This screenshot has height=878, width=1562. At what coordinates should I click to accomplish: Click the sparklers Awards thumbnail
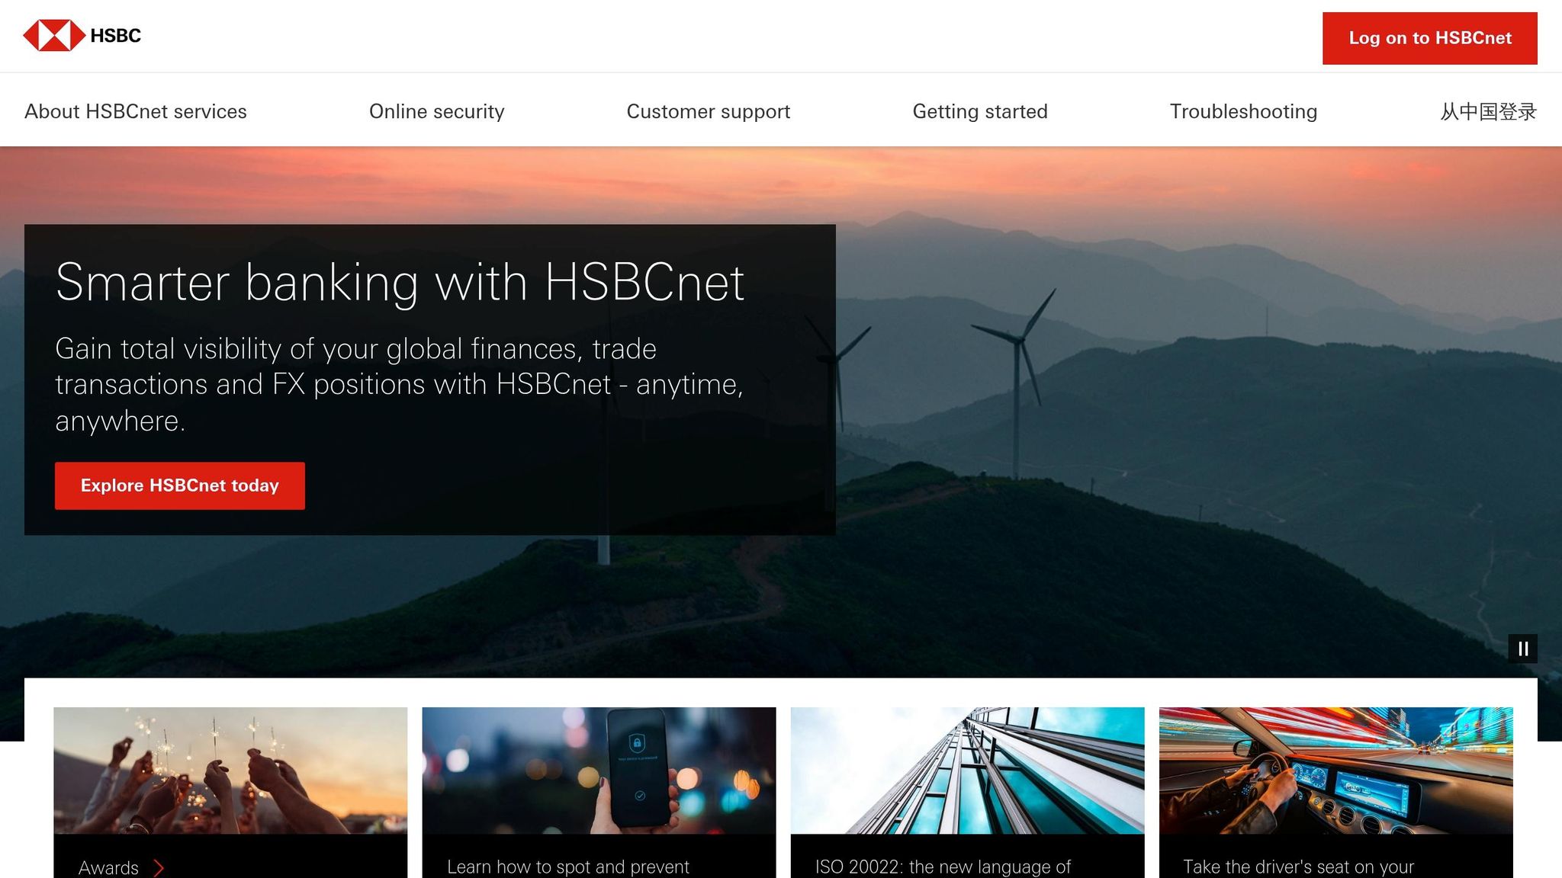(x=230, y=771)
